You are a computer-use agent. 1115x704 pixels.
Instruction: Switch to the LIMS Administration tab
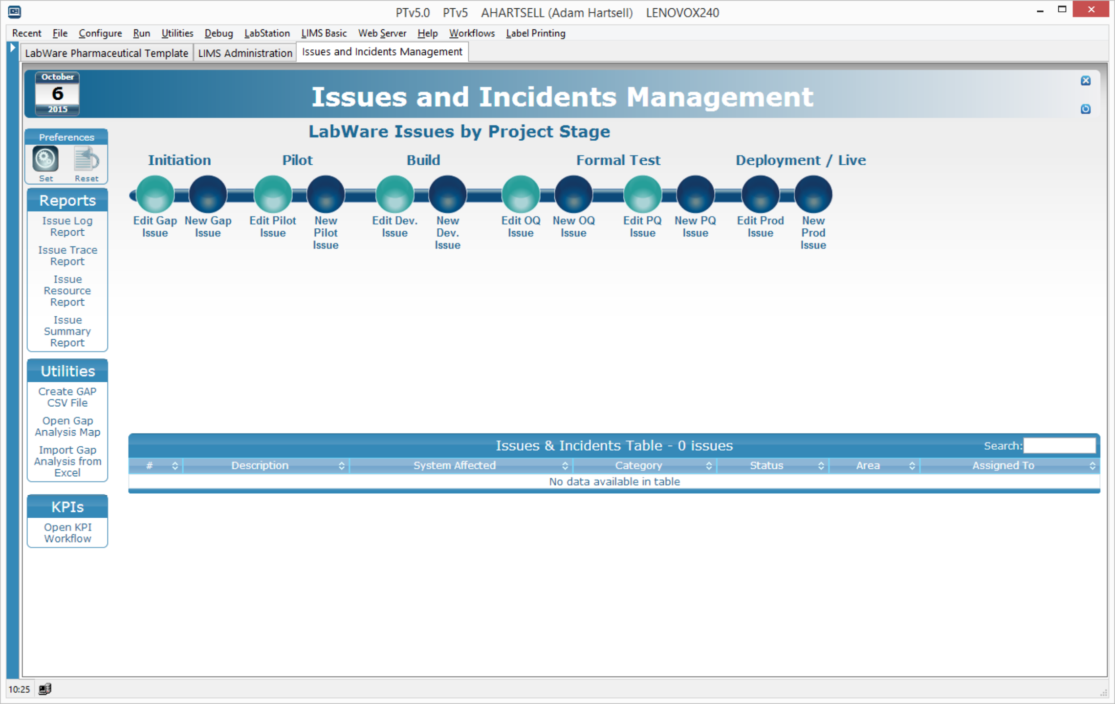pos(245,53)
